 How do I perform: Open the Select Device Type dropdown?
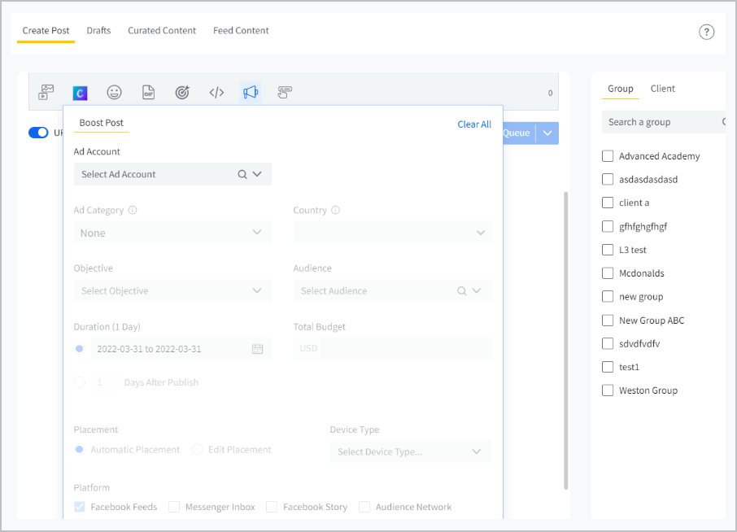pyautogui.click(x=410, y=451)
